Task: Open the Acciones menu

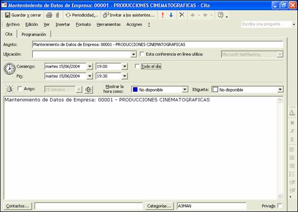Action: click(x=134, y=24)
